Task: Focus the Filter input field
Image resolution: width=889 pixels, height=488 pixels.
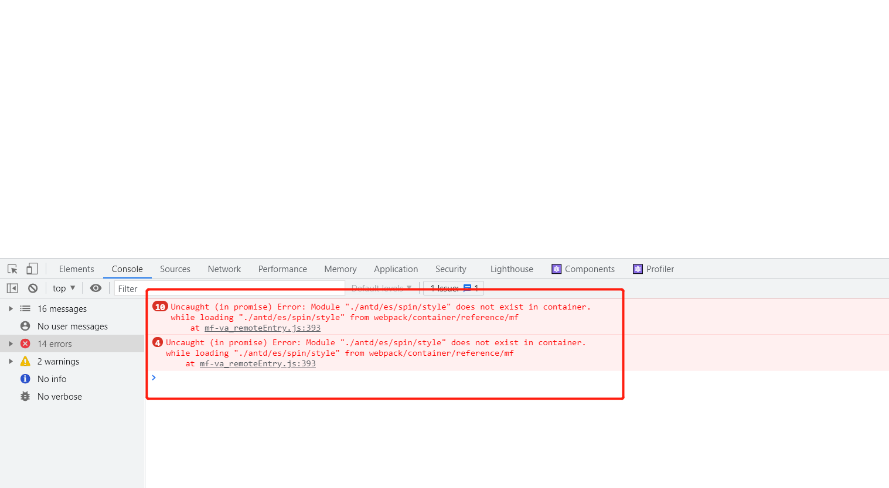Action: (x=229, y=288)
